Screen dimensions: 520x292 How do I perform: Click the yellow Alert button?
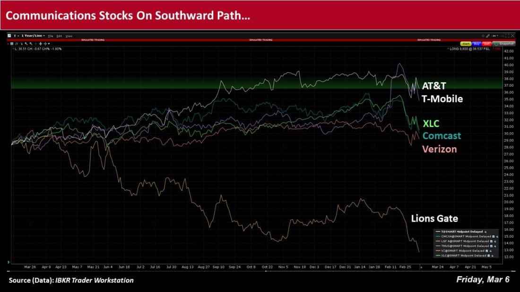click(x=466, y=44)
